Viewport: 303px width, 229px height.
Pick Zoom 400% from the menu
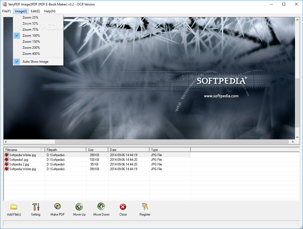click(x=38, y=54)
